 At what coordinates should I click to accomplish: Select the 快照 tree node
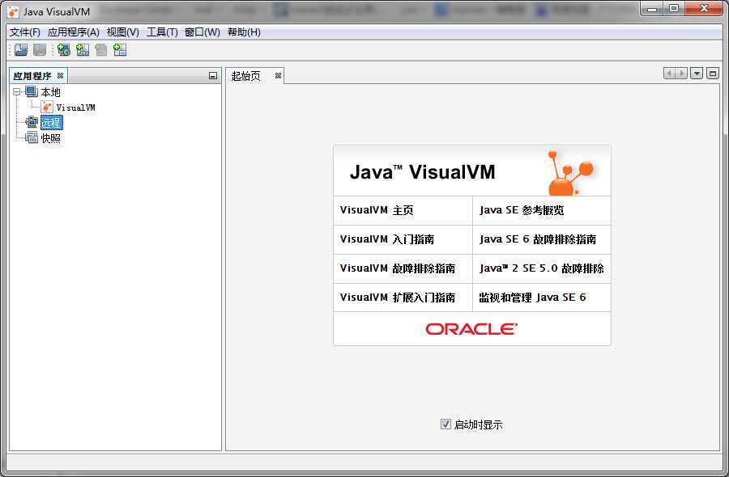point(51,138)
